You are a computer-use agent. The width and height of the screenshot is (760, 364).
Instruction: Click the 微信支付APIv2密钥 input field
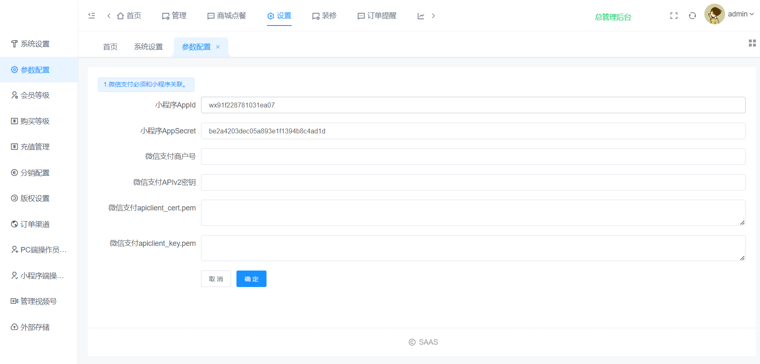473,182
